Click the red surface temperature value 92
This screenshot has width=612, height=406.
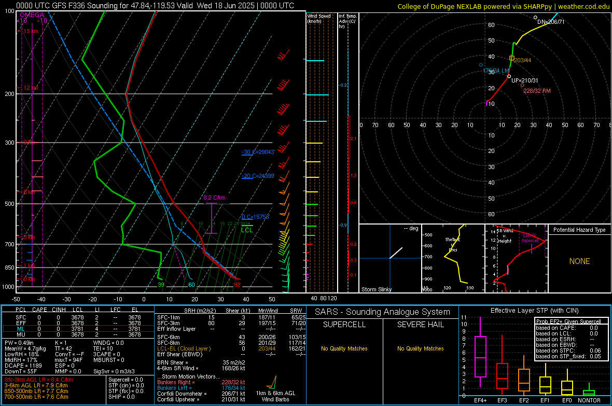tap(237, 285)
